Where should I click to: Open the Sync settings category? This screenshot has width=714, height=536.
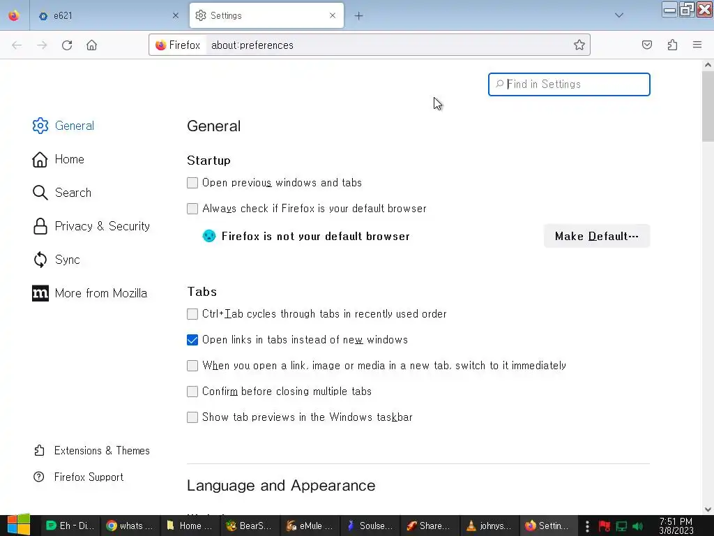(x=56, y=260)
